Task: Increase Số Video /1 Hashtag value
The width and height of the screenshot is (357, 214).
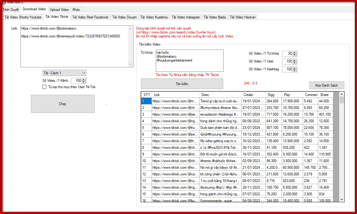Action: [295, 68]
